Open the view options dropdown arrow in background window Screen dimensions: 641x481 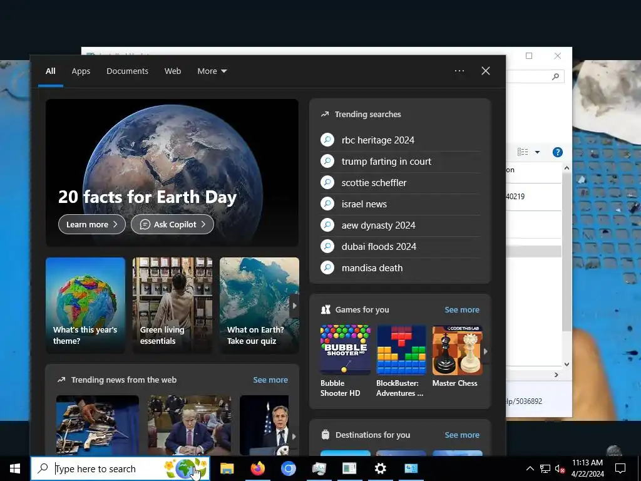538,152
